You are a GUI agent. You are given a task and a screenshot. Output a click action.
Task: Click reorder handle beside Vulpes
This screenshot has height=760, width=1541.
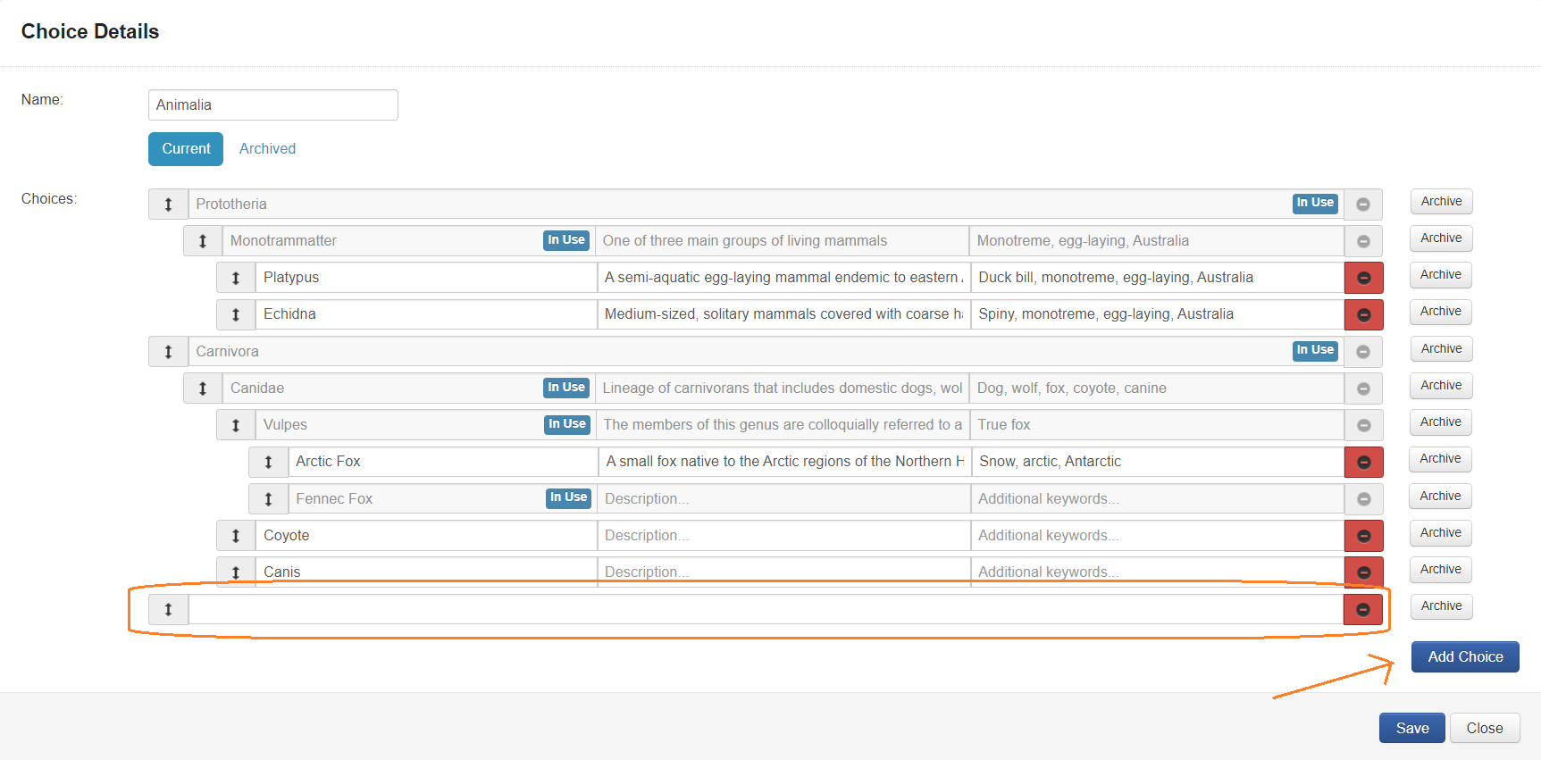(236, 425)
